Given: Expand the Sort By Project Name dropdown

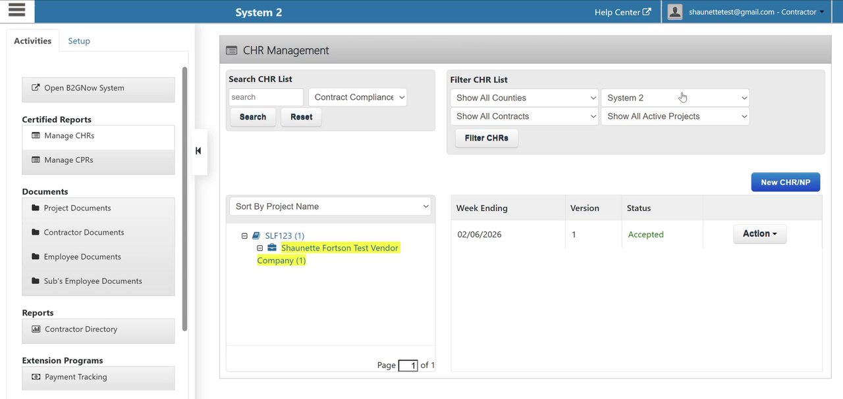Looking at the screenshot, I should (330, 206).
